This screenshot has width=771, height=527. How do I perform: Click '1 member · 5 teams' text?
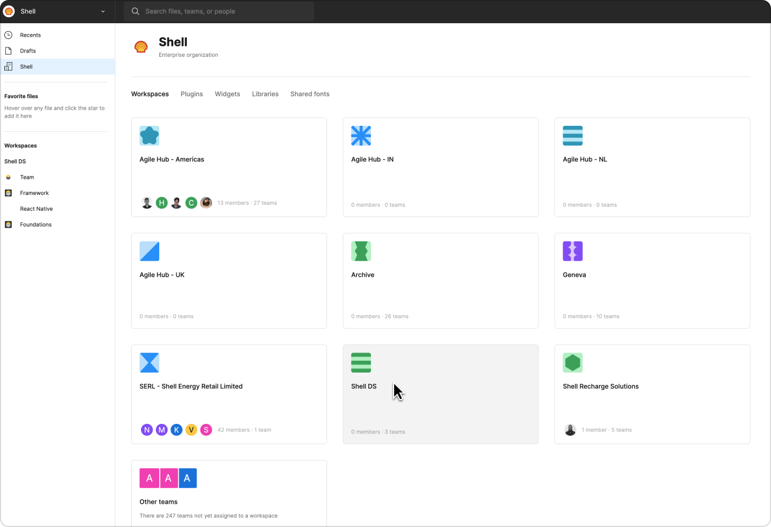[607, 430]
